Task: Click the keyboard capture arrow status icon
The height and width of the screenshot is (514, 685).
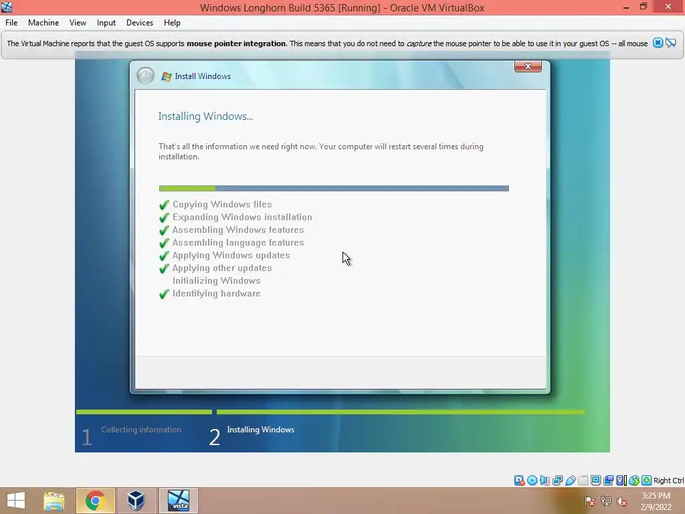Action: (x=647, y=481)
